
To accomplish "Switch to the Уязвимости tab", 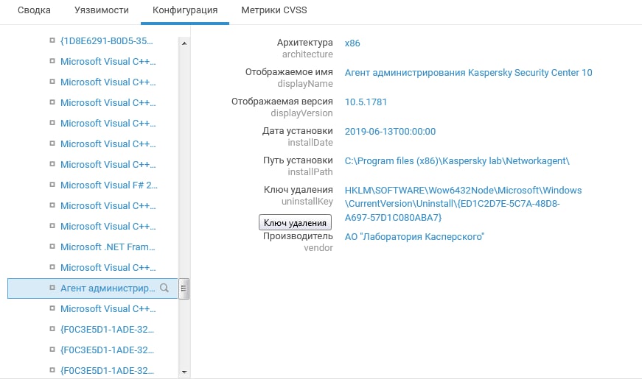I will point(102,10).
